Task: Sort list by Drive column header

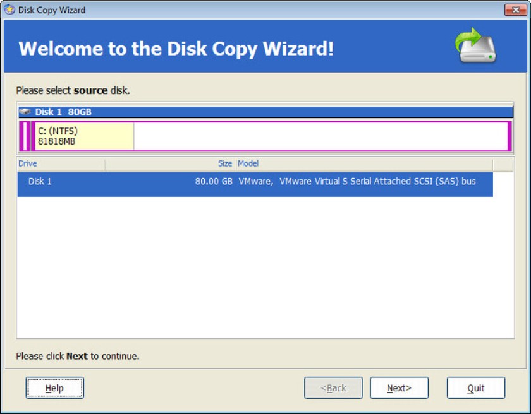Action: [x=61, y=163]
